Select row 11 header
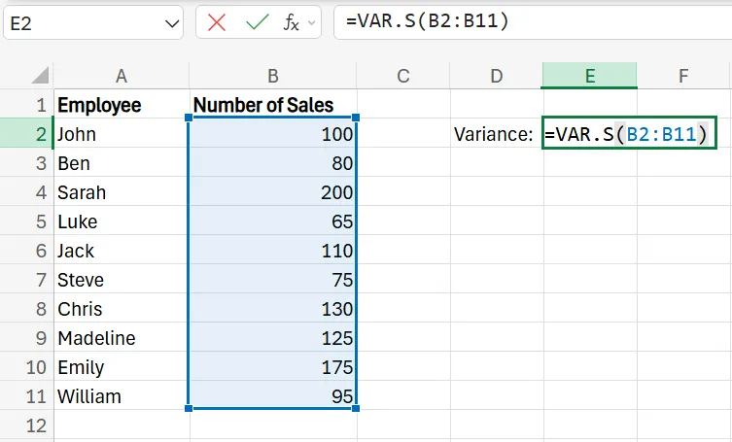The height and width of the screenshot is (442, 732). [x=26, y=395]
